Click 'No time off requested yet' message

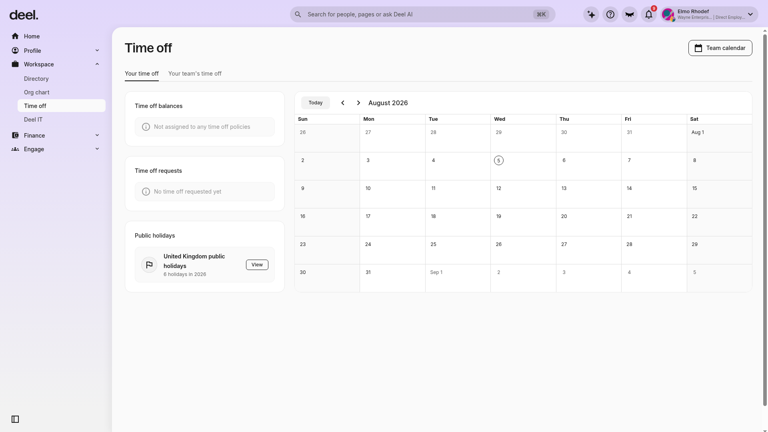(188, 192)
